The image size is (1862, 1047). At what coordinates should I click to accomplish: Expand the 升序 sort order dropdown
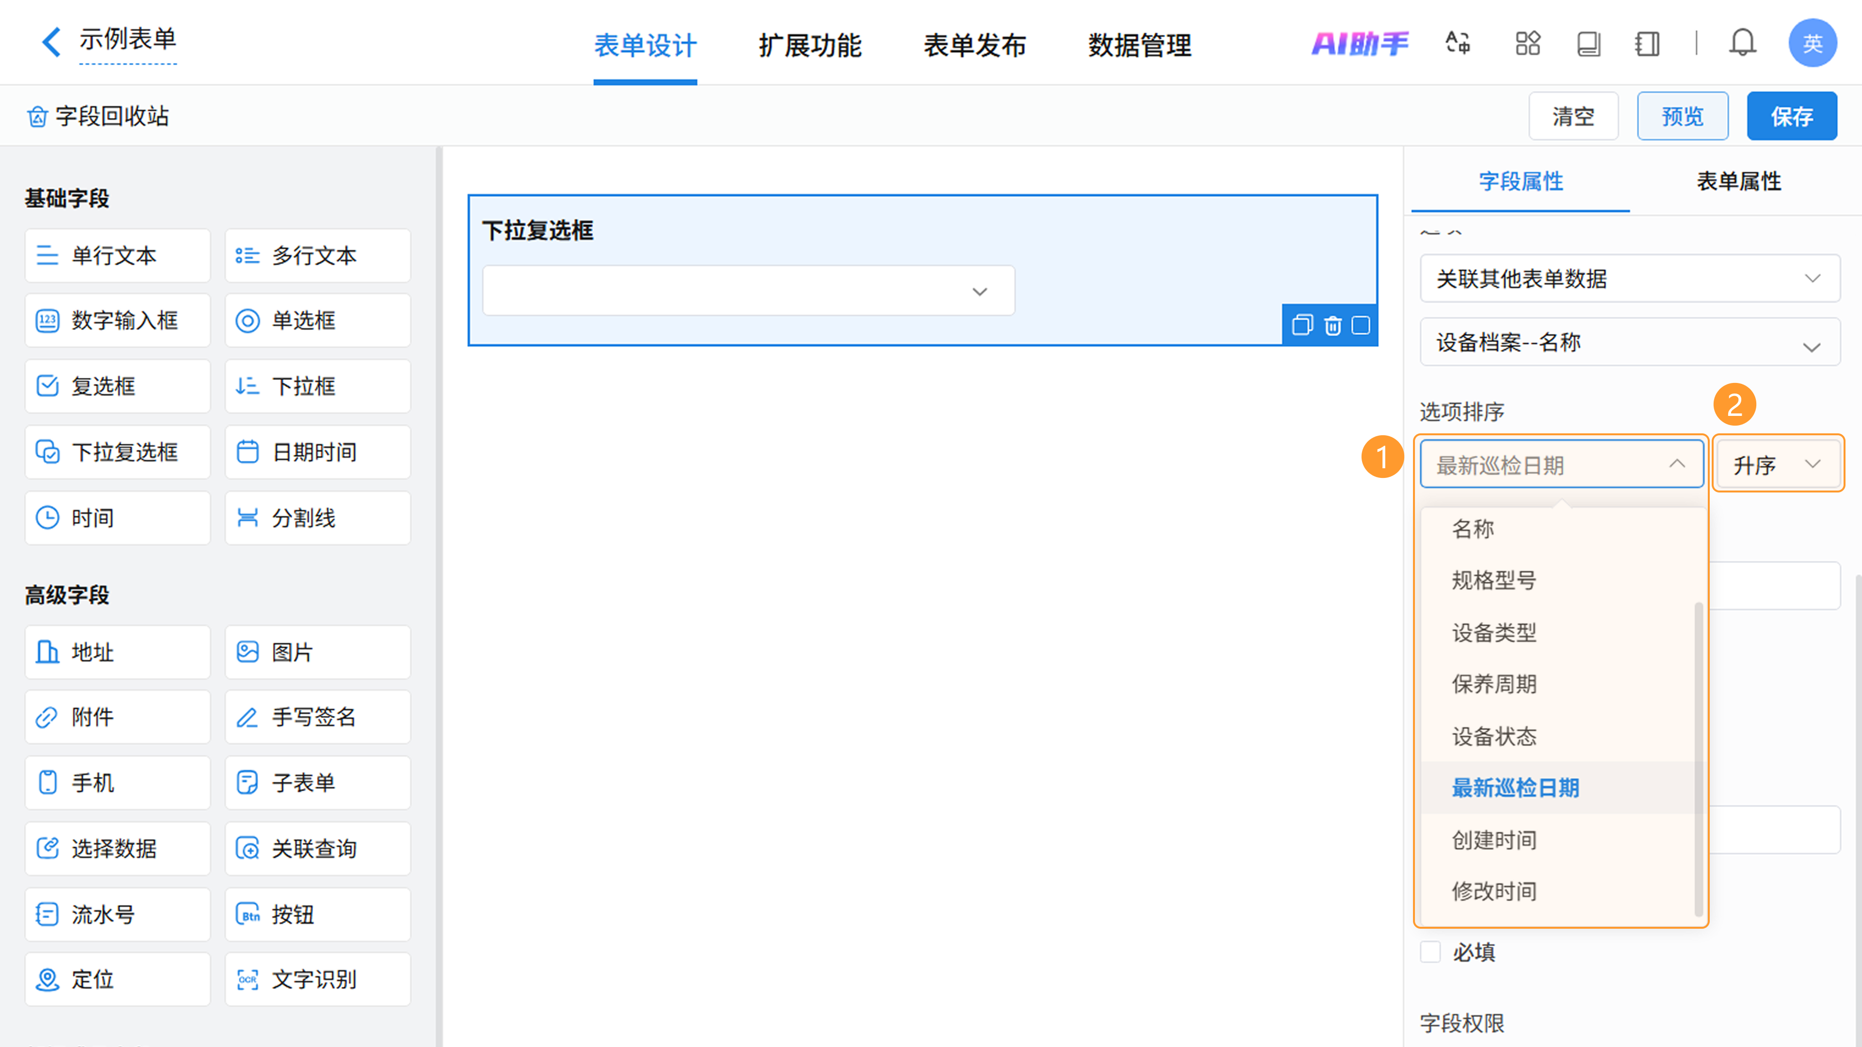pyautogui.click(x=1778, y=465)
